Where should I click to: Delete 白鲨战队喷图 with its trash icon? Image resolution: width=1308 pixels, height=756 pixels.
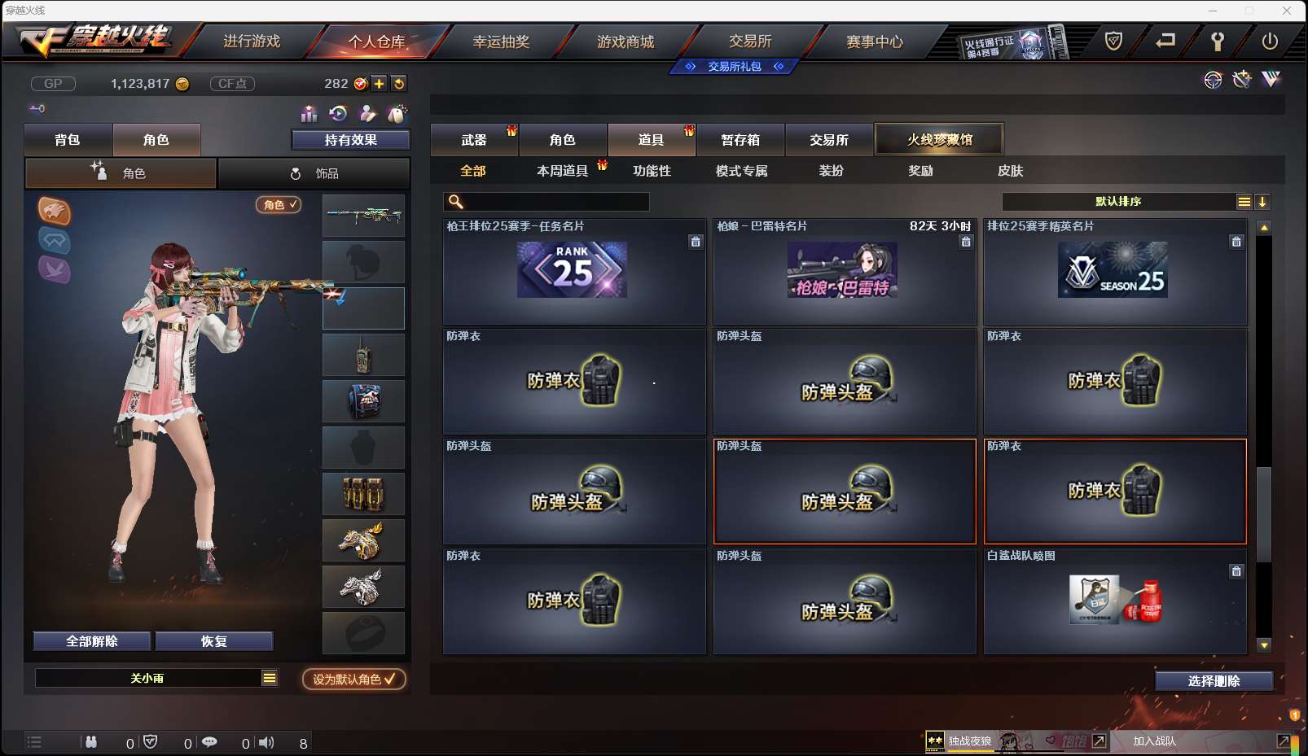pos(1236,571)
